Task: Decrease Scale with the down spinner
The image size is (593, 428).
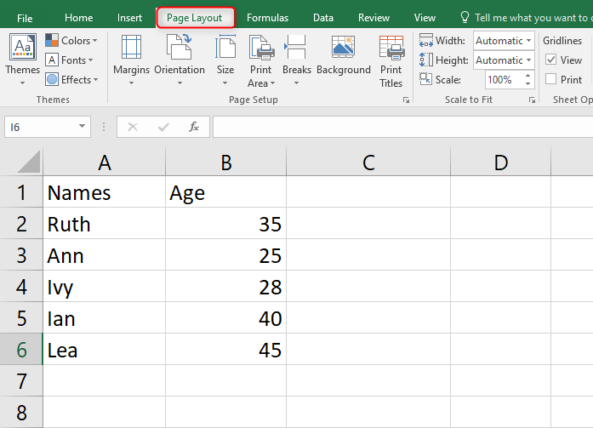Action: coord(528,83)
